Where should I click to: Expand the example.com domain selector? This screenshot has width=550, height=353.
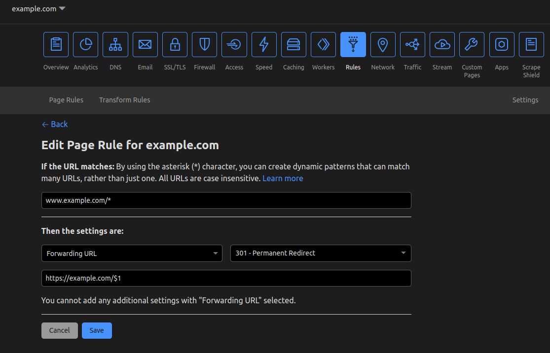38,8
